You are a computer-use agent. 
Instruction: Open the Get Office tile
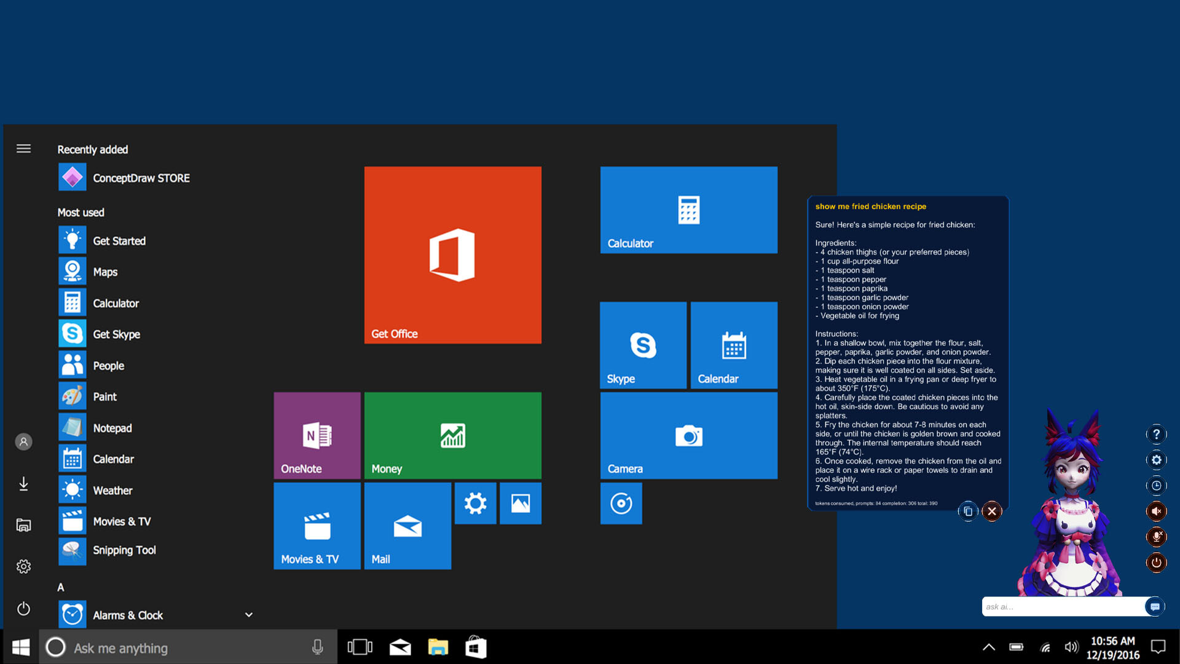coord(452,255)
